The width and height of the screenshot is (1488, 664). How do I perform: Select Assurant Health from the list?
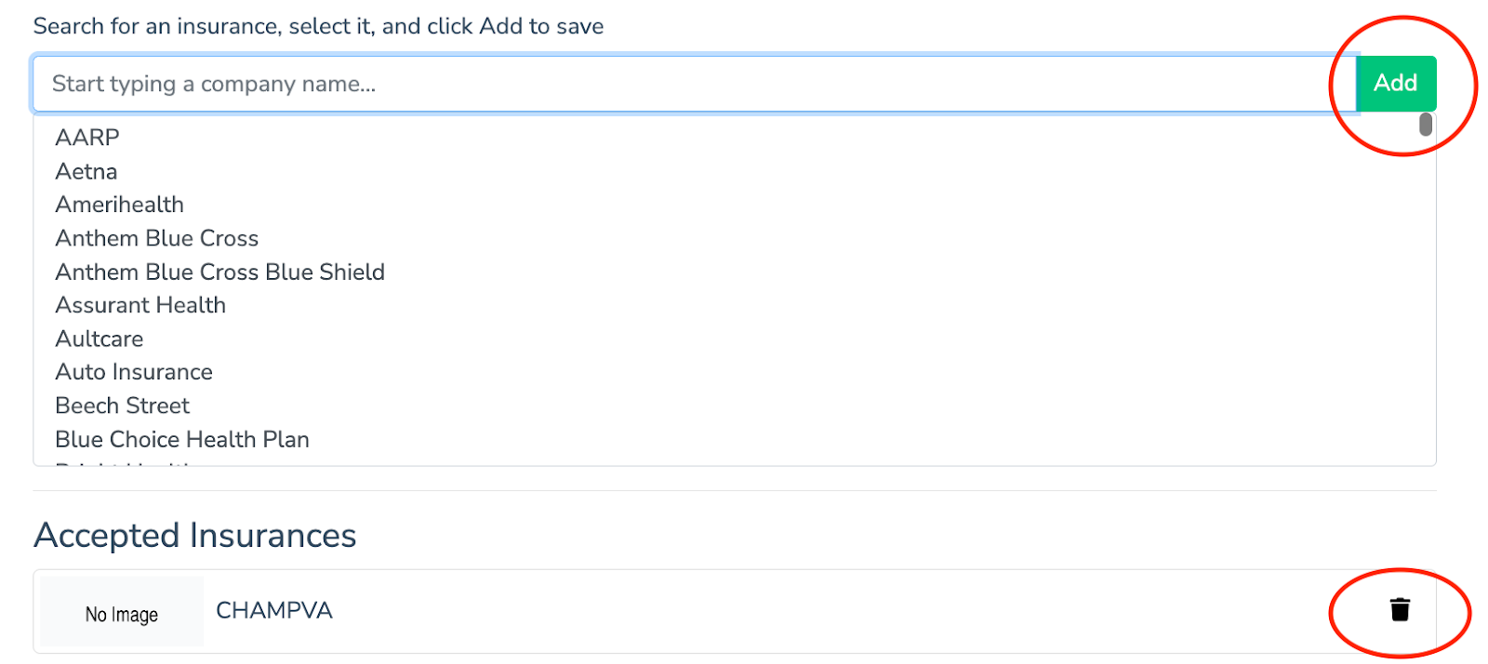(140, 306)
